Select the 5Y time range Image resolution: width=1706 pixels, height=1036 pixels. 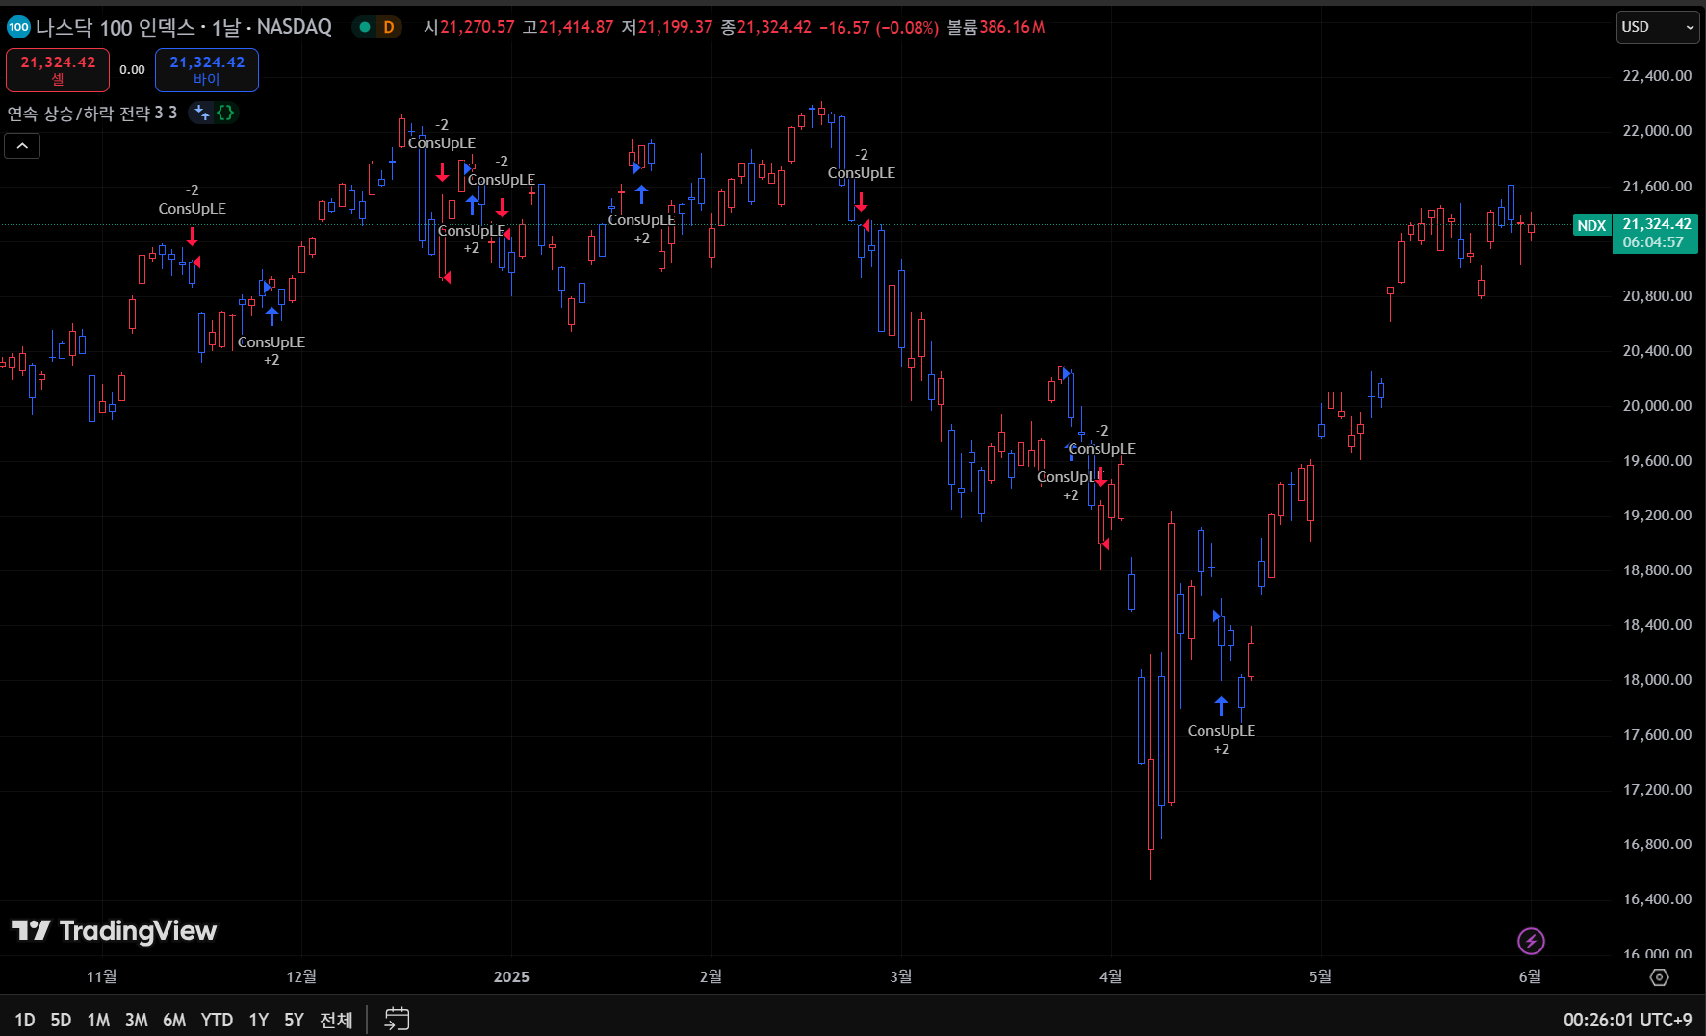coord(294,1020)
